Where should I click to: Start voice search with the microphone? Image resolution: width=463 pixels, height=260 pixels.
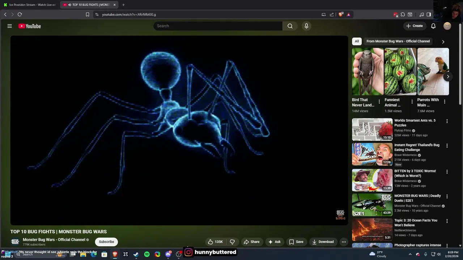point(306,26)
